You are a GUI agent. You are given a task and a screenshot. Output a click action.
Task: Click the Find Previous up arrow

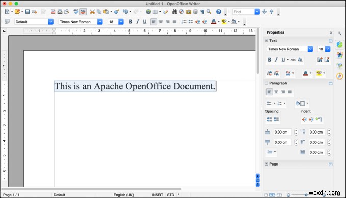coord(271,12)
